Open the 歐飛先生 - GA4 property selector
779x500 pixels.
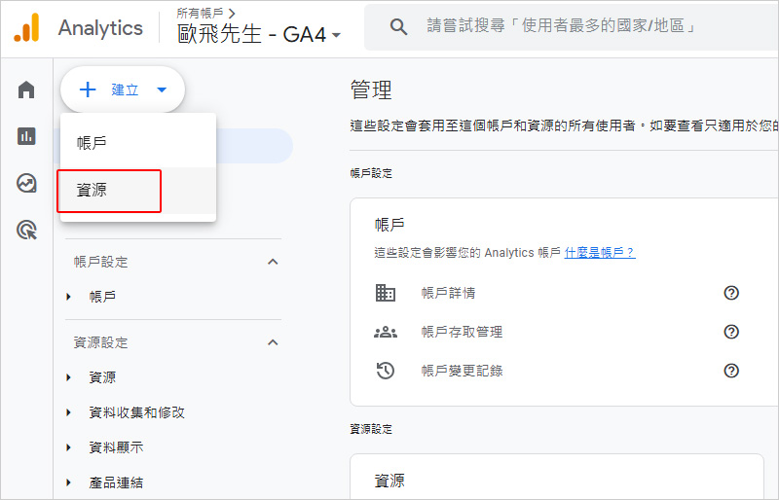click(x=259, y=35)
